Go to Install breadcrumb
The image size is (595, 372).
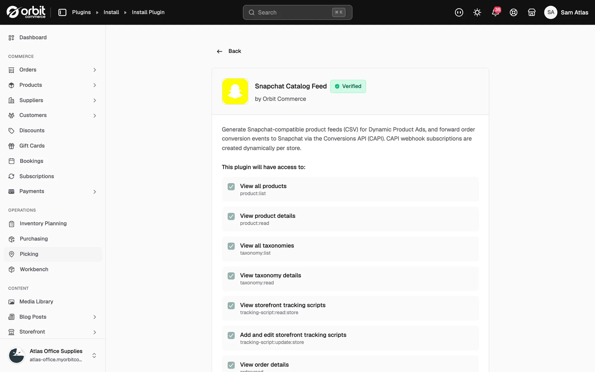click(x=111, y=12)
